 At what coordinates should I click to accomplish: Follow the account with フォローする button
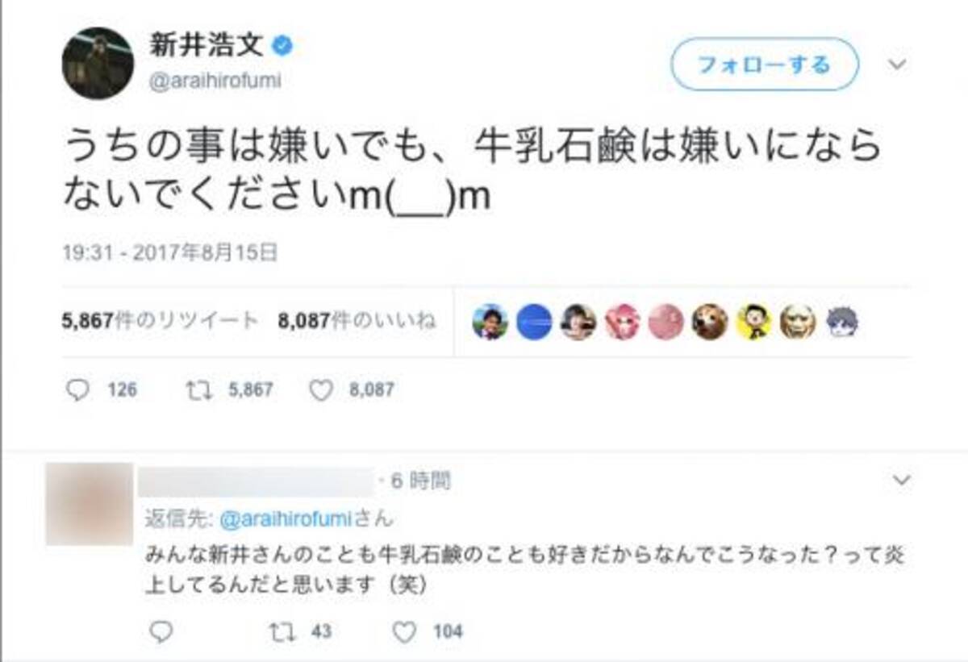[x=764, y=64]
